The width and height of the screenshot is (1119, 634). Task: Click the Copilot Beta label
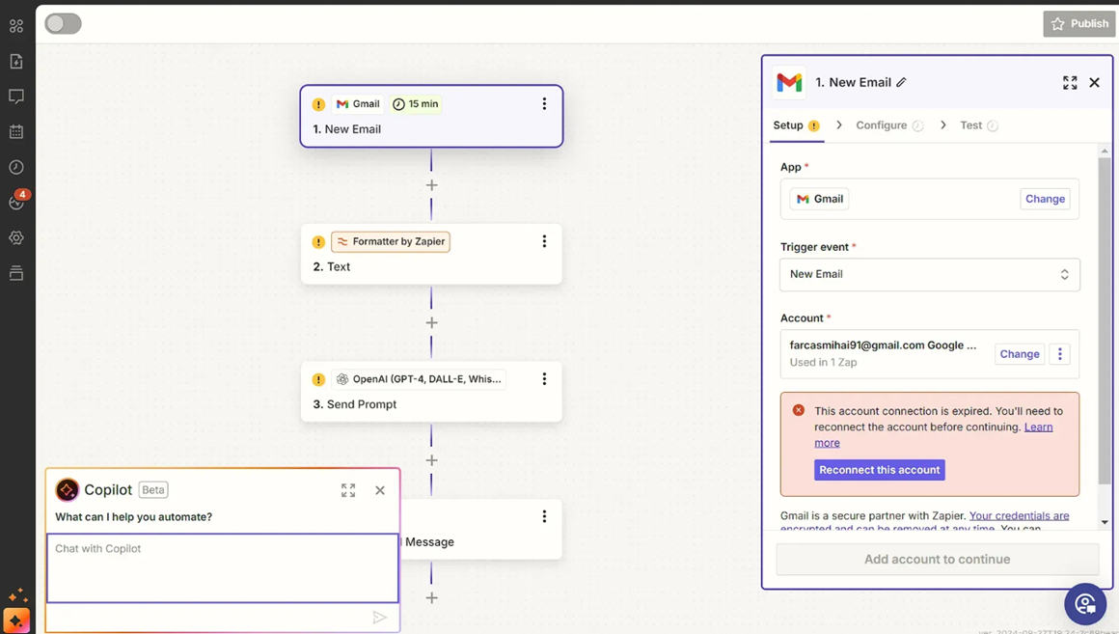coord(153,490)
